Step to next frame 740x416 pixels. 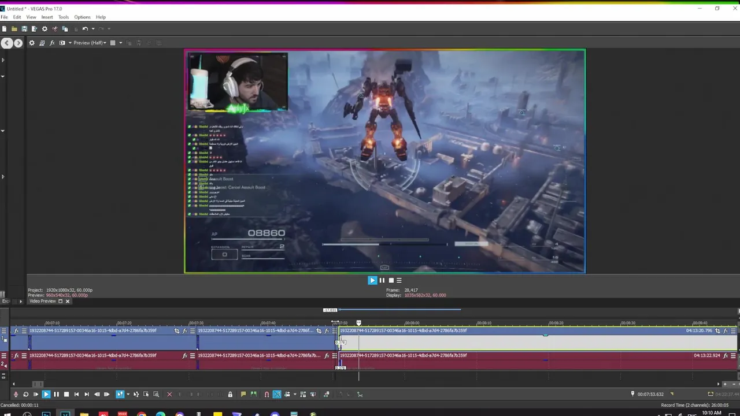click(106, 394)
